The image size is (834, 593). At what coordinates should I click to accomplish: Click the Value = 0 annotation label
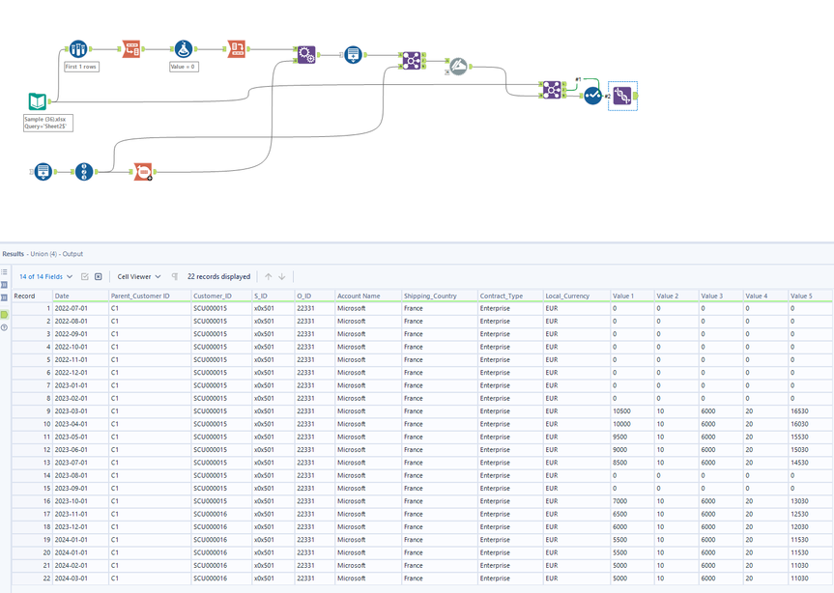184,67
